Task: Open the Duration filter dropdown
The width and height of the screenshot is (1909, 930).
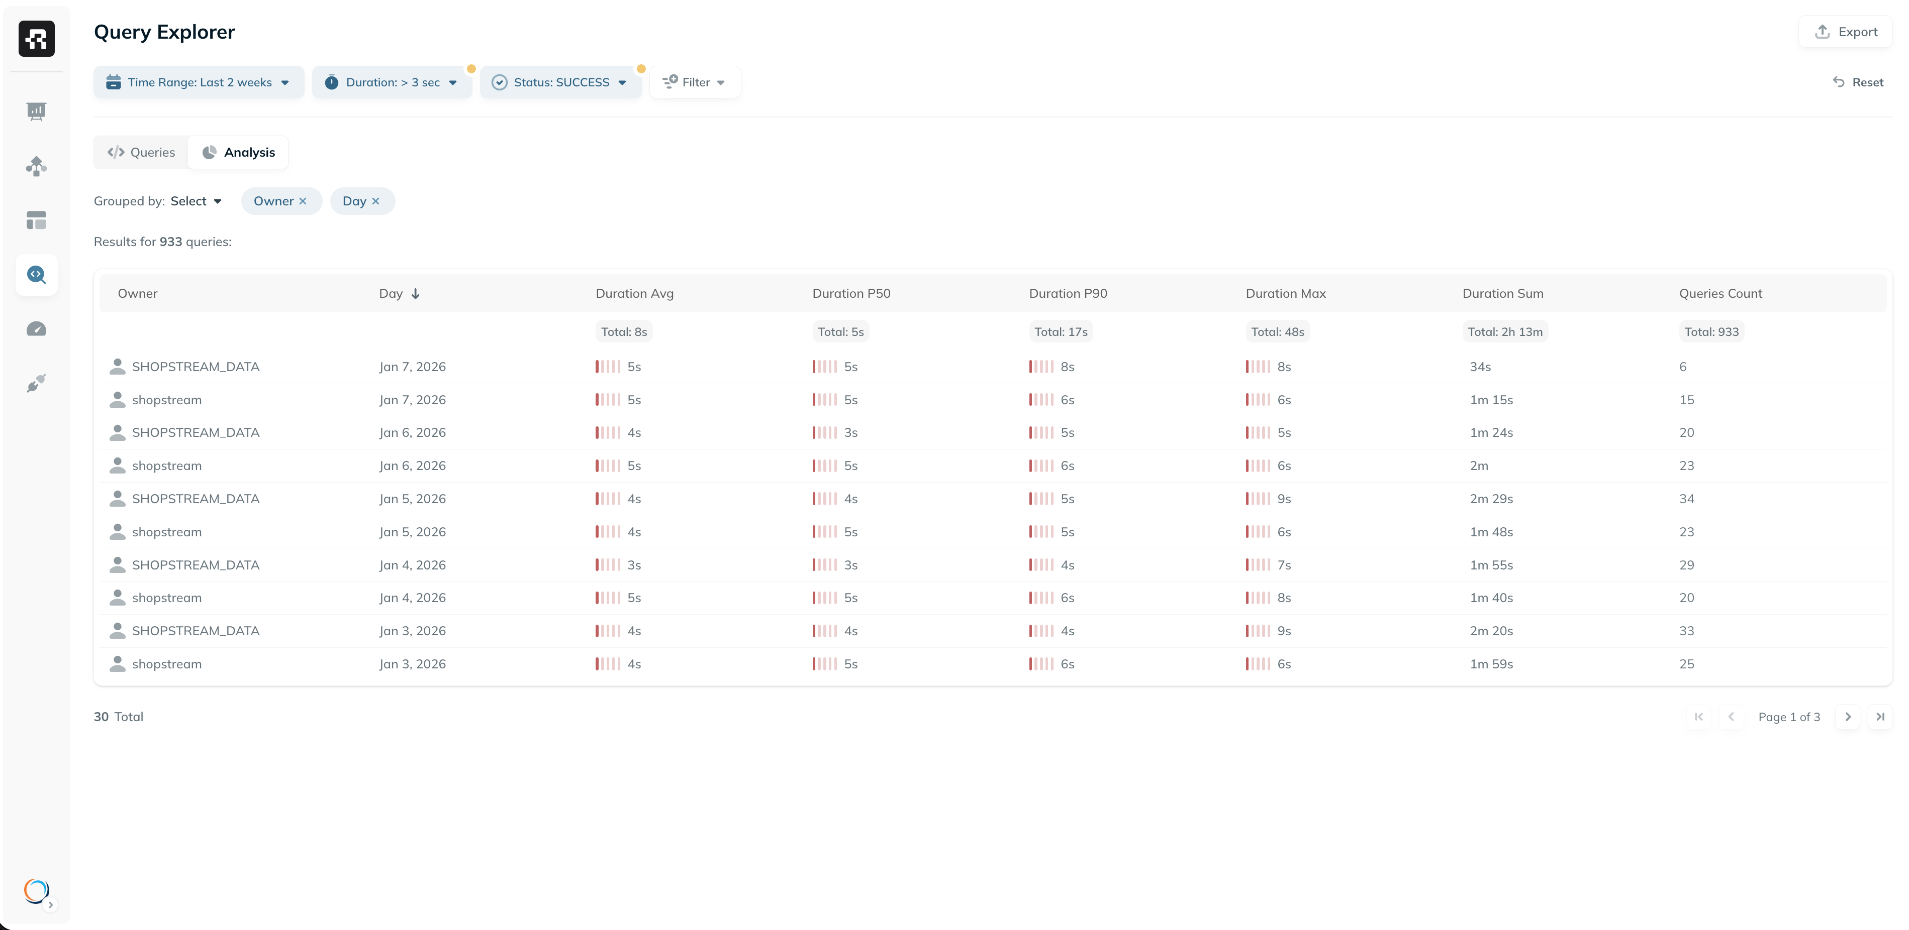Action: (392, 82)
